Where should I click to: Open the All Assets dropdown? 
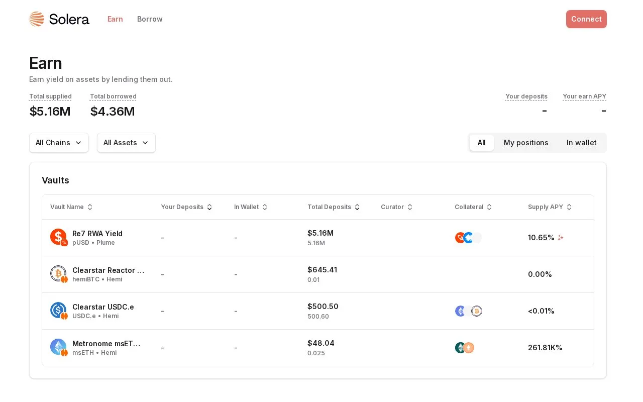tap(126, 143)
